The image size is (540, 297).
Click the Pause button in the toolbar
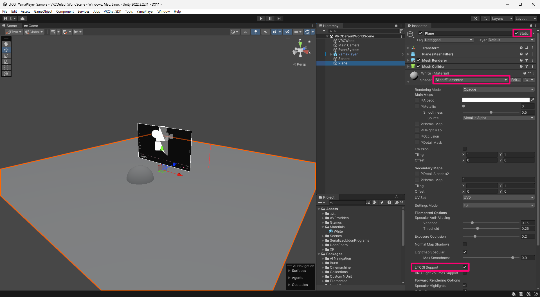270,19
